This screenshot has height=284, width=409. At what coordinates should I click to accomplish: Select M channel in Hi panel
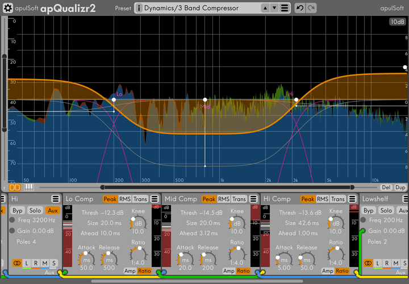[x=45, y=263]
